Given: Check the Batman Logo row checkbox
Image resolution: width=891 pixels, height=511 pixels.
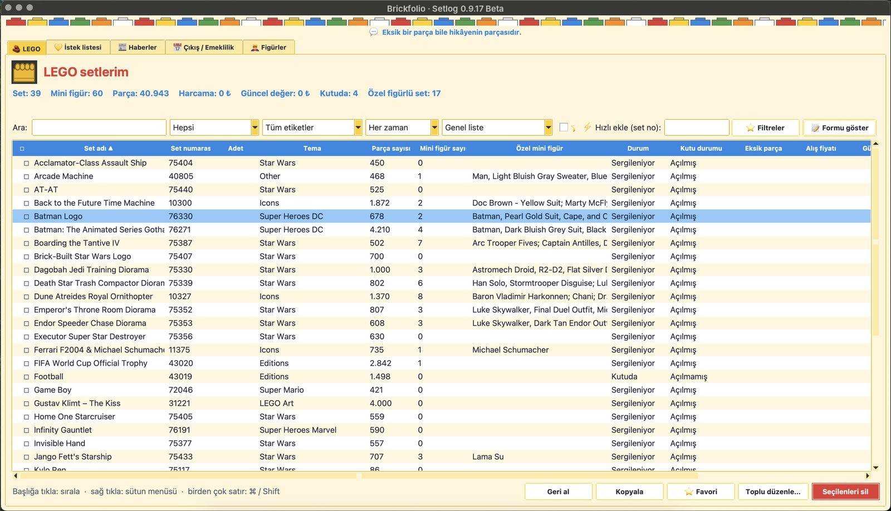Looking at the screenshot, I should click(26, 217).
